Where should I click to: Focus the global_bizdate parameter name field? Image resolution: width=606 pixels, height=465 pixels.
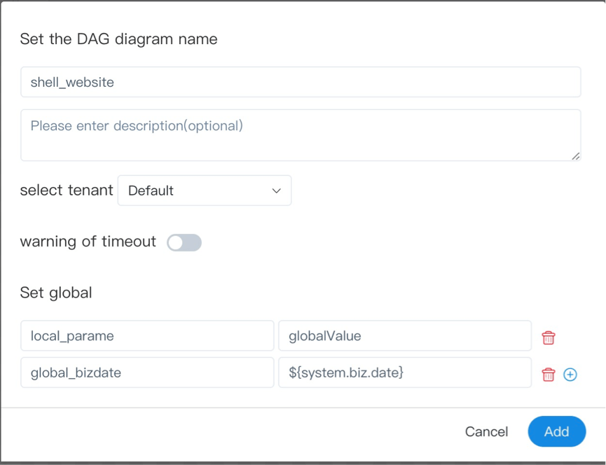point(147,373)
